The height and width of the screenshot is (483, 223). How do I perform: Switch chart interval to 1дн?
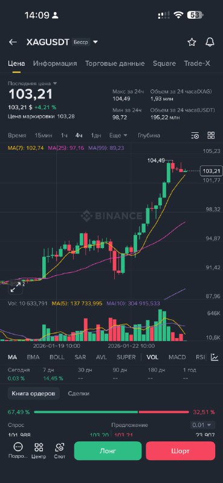96,135
